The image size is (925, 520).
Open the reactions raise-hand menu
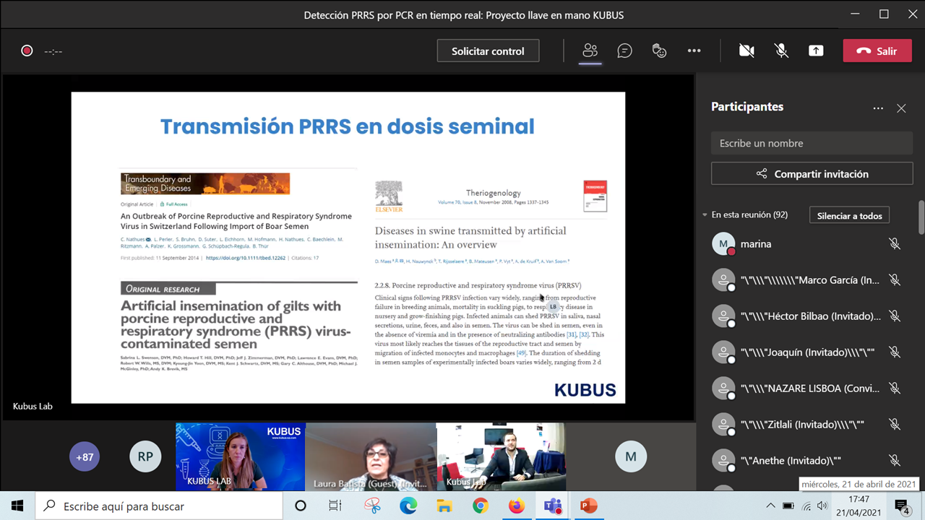[x=659, y=51]
